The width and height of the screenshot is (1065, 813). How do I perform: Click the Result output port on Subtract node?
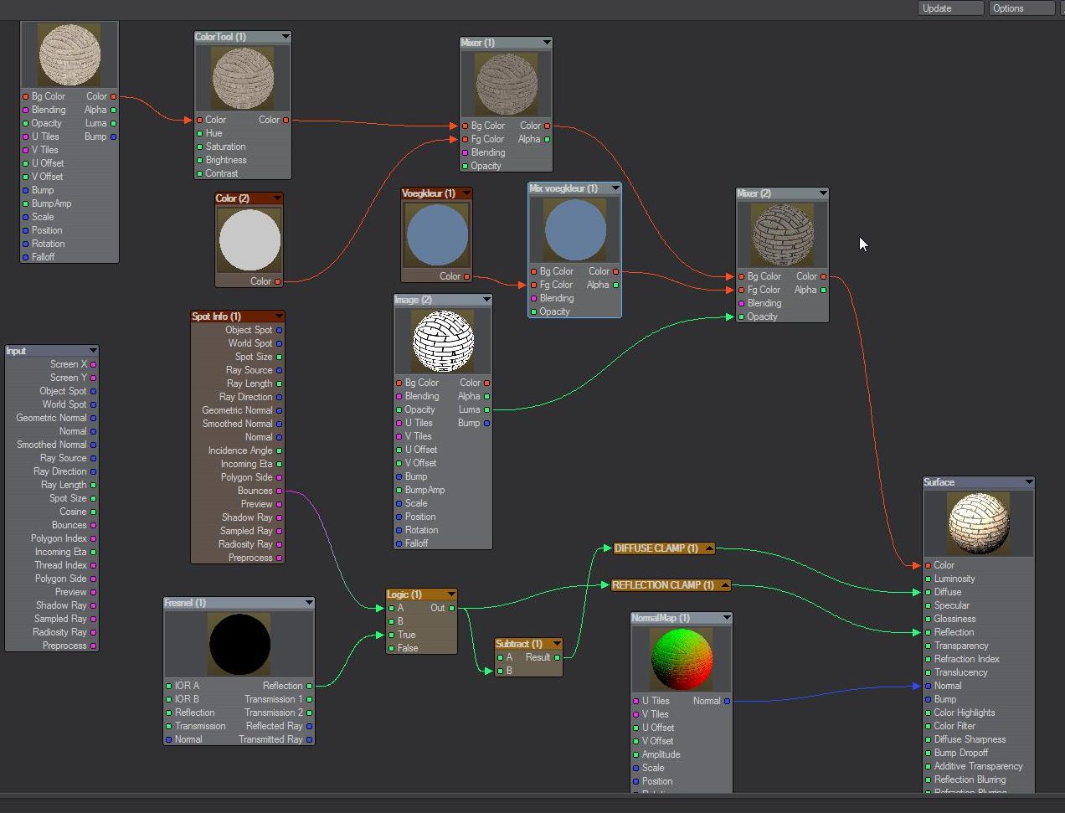click(x=558, y=657)
